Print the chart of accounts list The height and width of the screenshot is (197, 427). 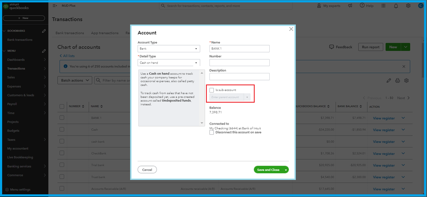(398, 81)
